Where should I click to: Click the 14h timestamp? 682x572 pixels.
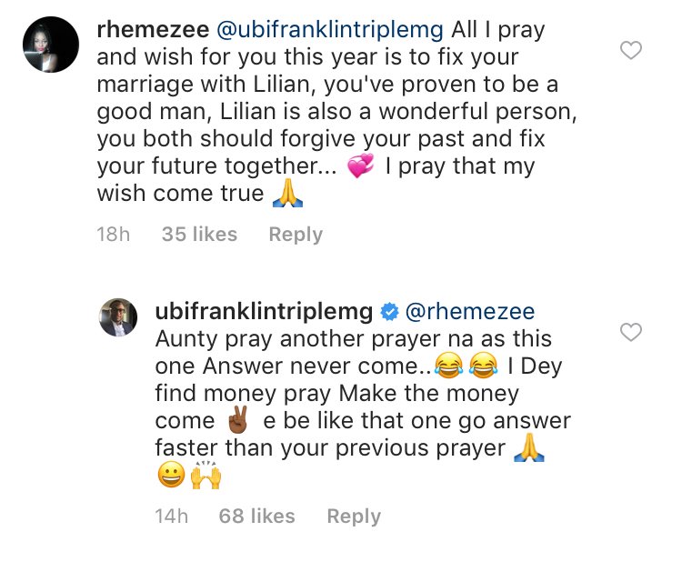point(172,516)
